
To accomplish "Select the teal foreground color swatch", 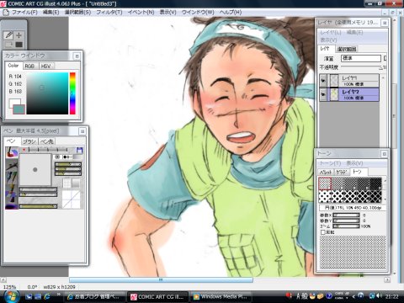I will pyautogui.click(x=19, y=109).
